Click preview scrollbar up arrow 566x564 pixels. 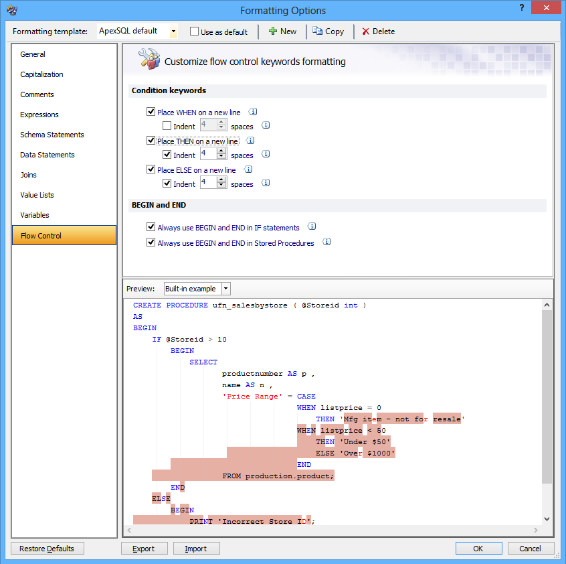pyautogui.click(x=547, y=305)
